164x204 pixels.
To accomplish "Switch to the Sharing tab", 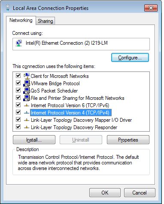I will click(46, 21).
